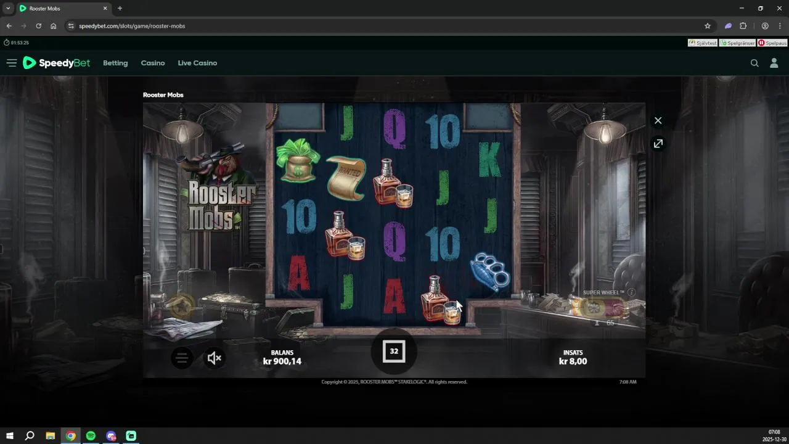Open File Explorer from taskbar

[x=51, y=436]
